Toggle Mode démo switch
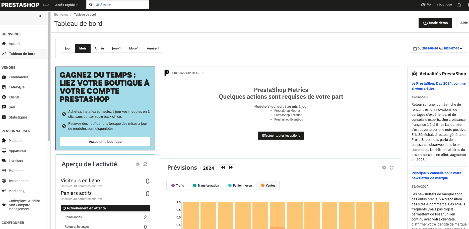Viewport: 469px width, 229px height. pyautogui.click(x=435, y=23)
